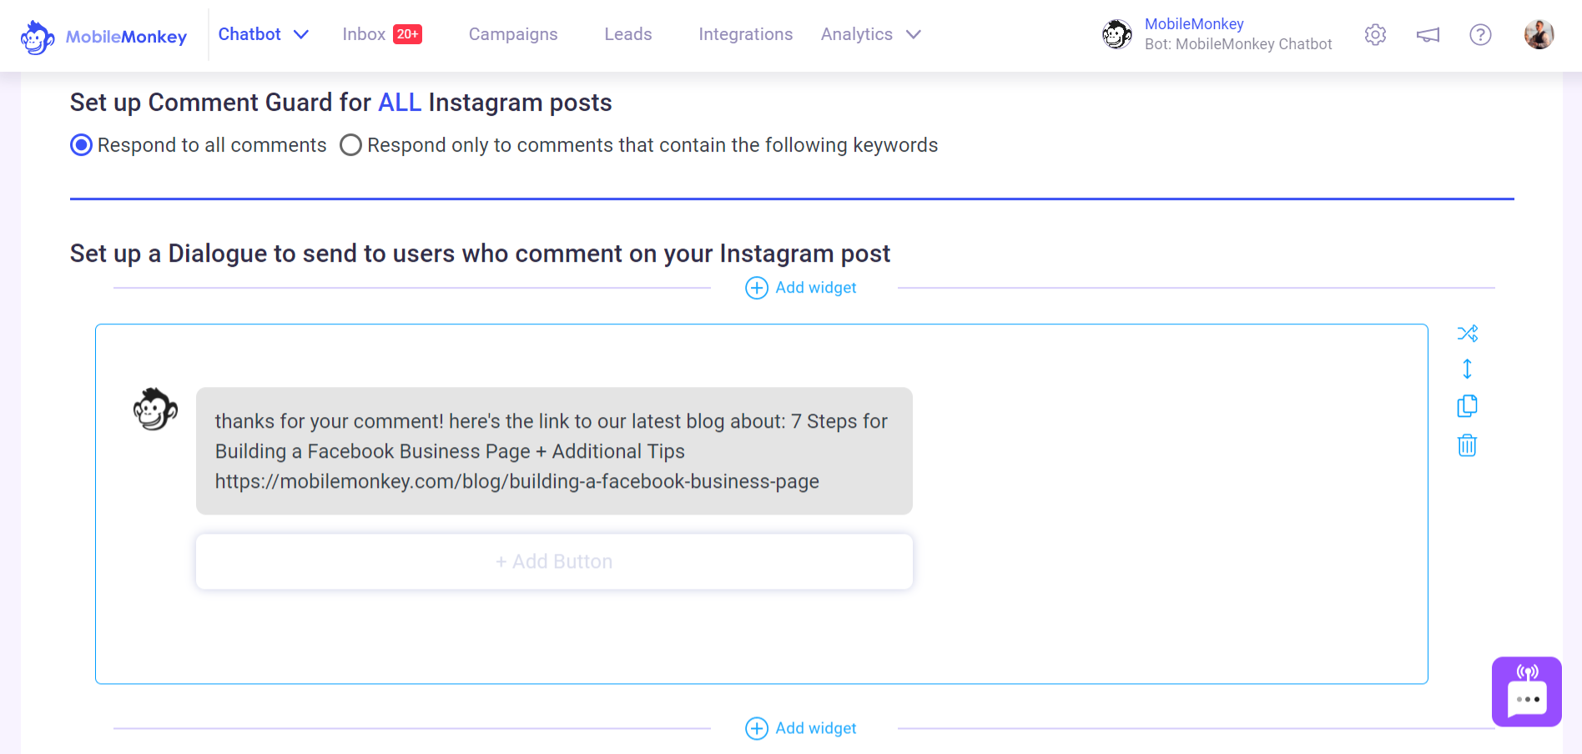
Task: Click the megaphone announcements icon
Action: [1428, 35]
